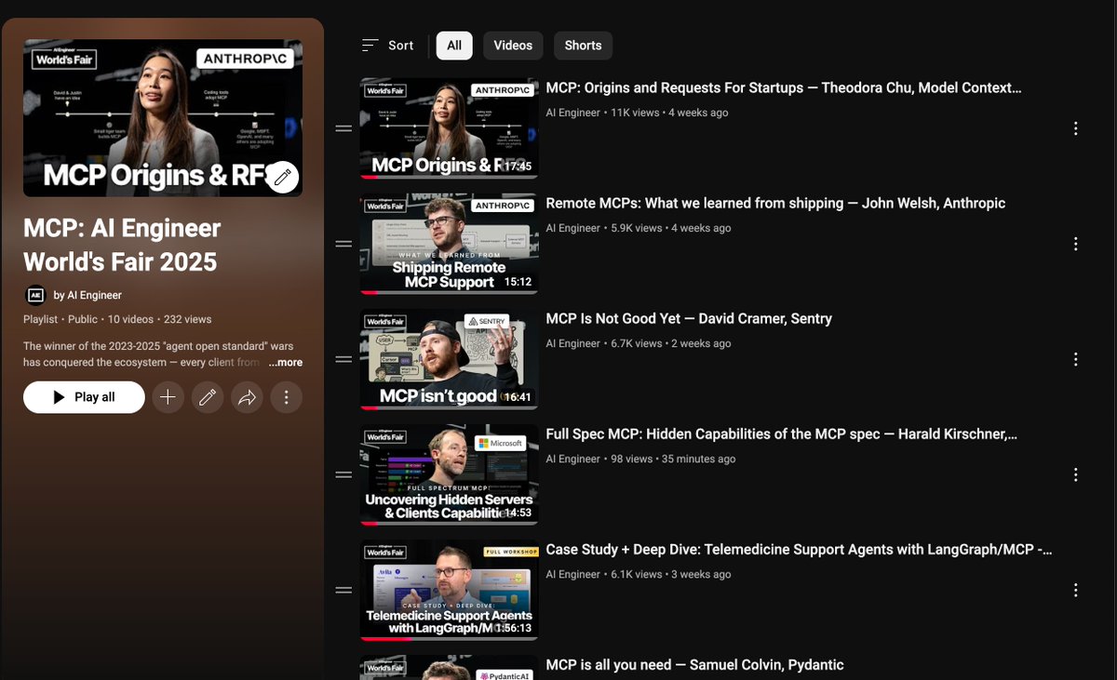The width and height of the screenshot is (1117, 680).
Task: Click playlist title 'MCP: AI Engineer World's Fair 2025'
Action: point(122,245)
